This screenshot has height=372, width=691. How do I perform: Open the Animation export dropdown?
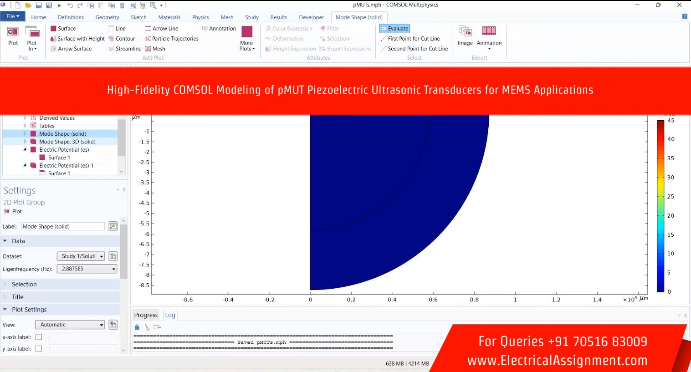click(x=489, y=49)
